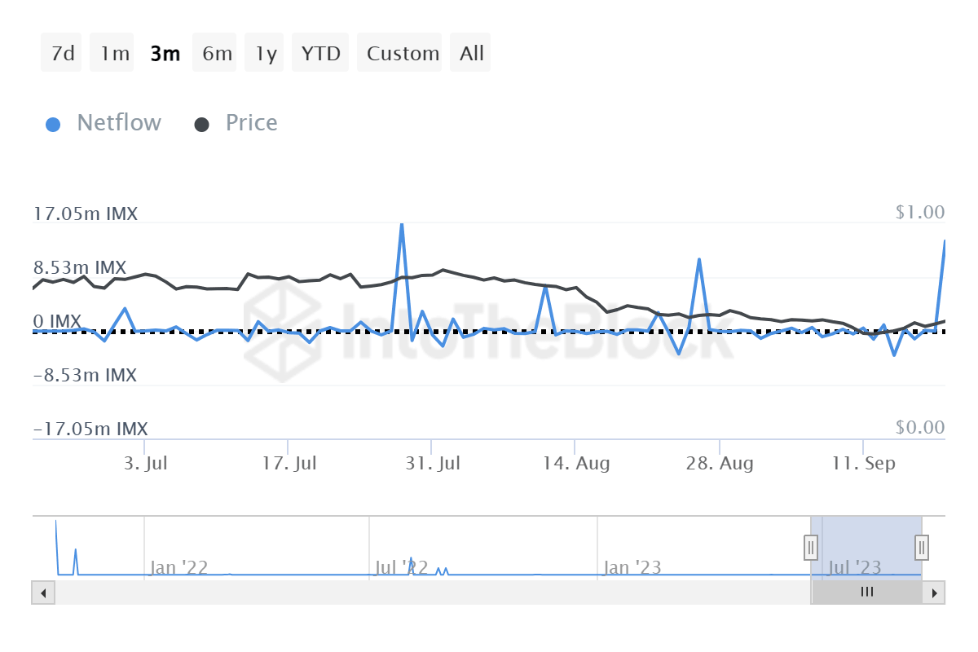The image size is (978, 652).
Task: Switch to the 3m time range
Action: pyautogui.click(x=165, y=54)
